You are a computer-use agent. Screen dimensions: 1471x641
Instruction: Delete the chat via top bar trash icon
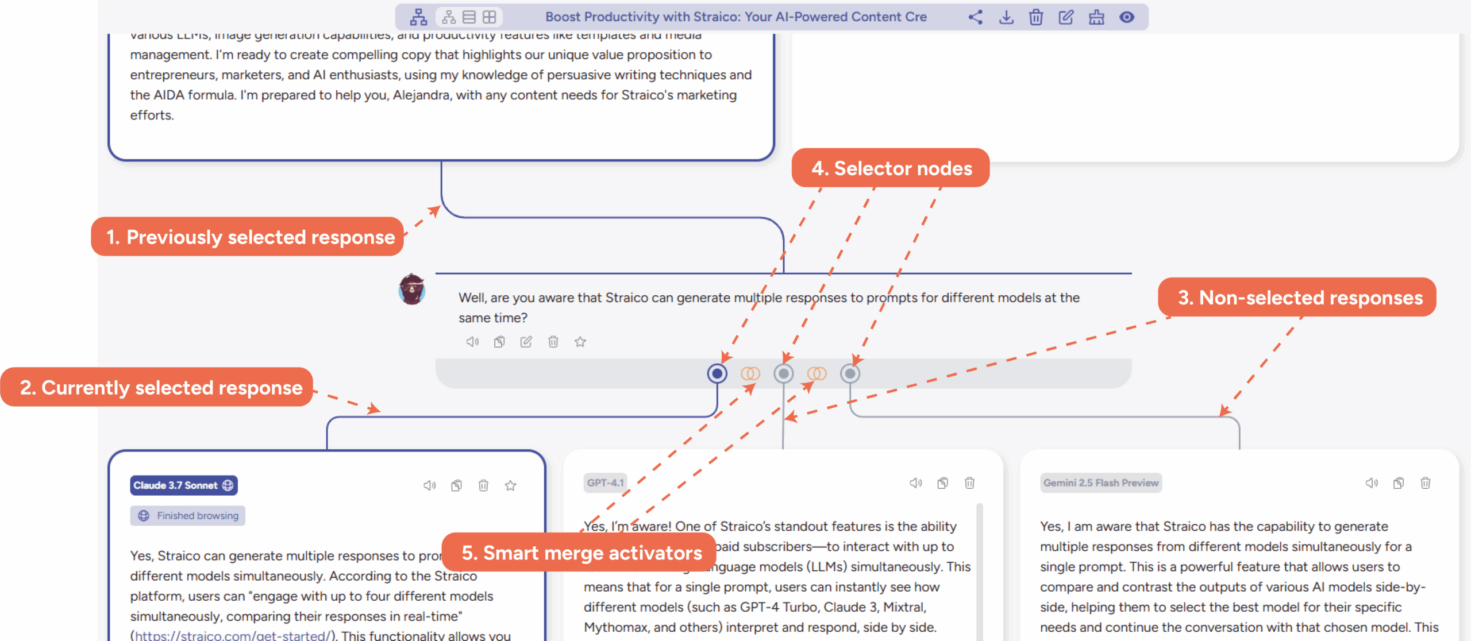1036,17
